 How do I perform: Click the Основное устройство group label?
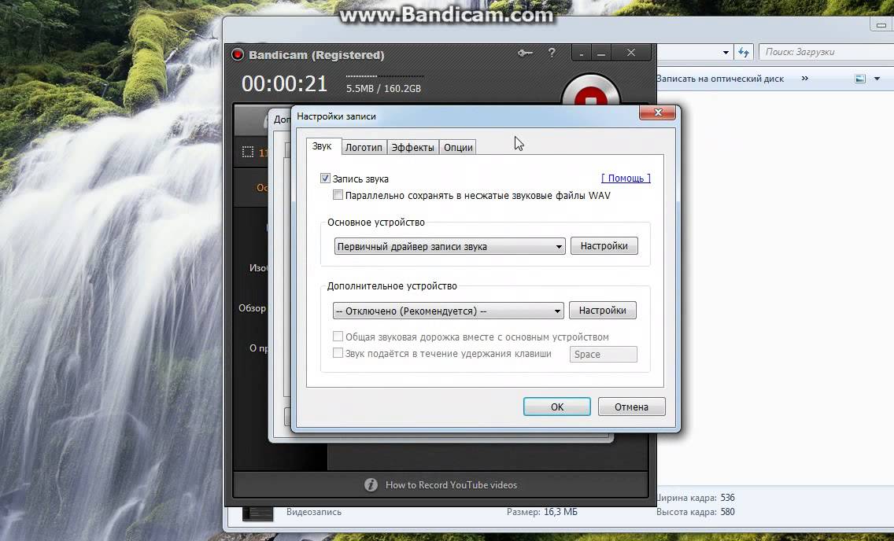pyautogui.click(x=376, y=222)
